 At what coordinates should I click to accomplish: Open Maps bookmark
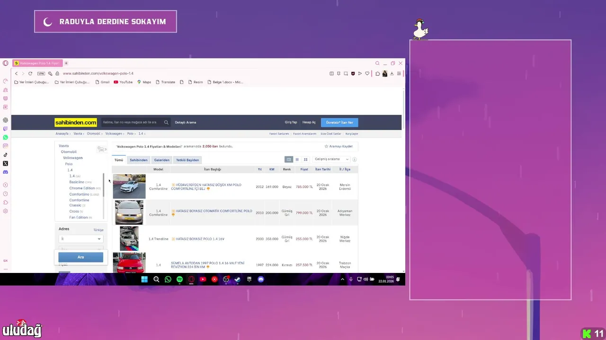(144, 82)
